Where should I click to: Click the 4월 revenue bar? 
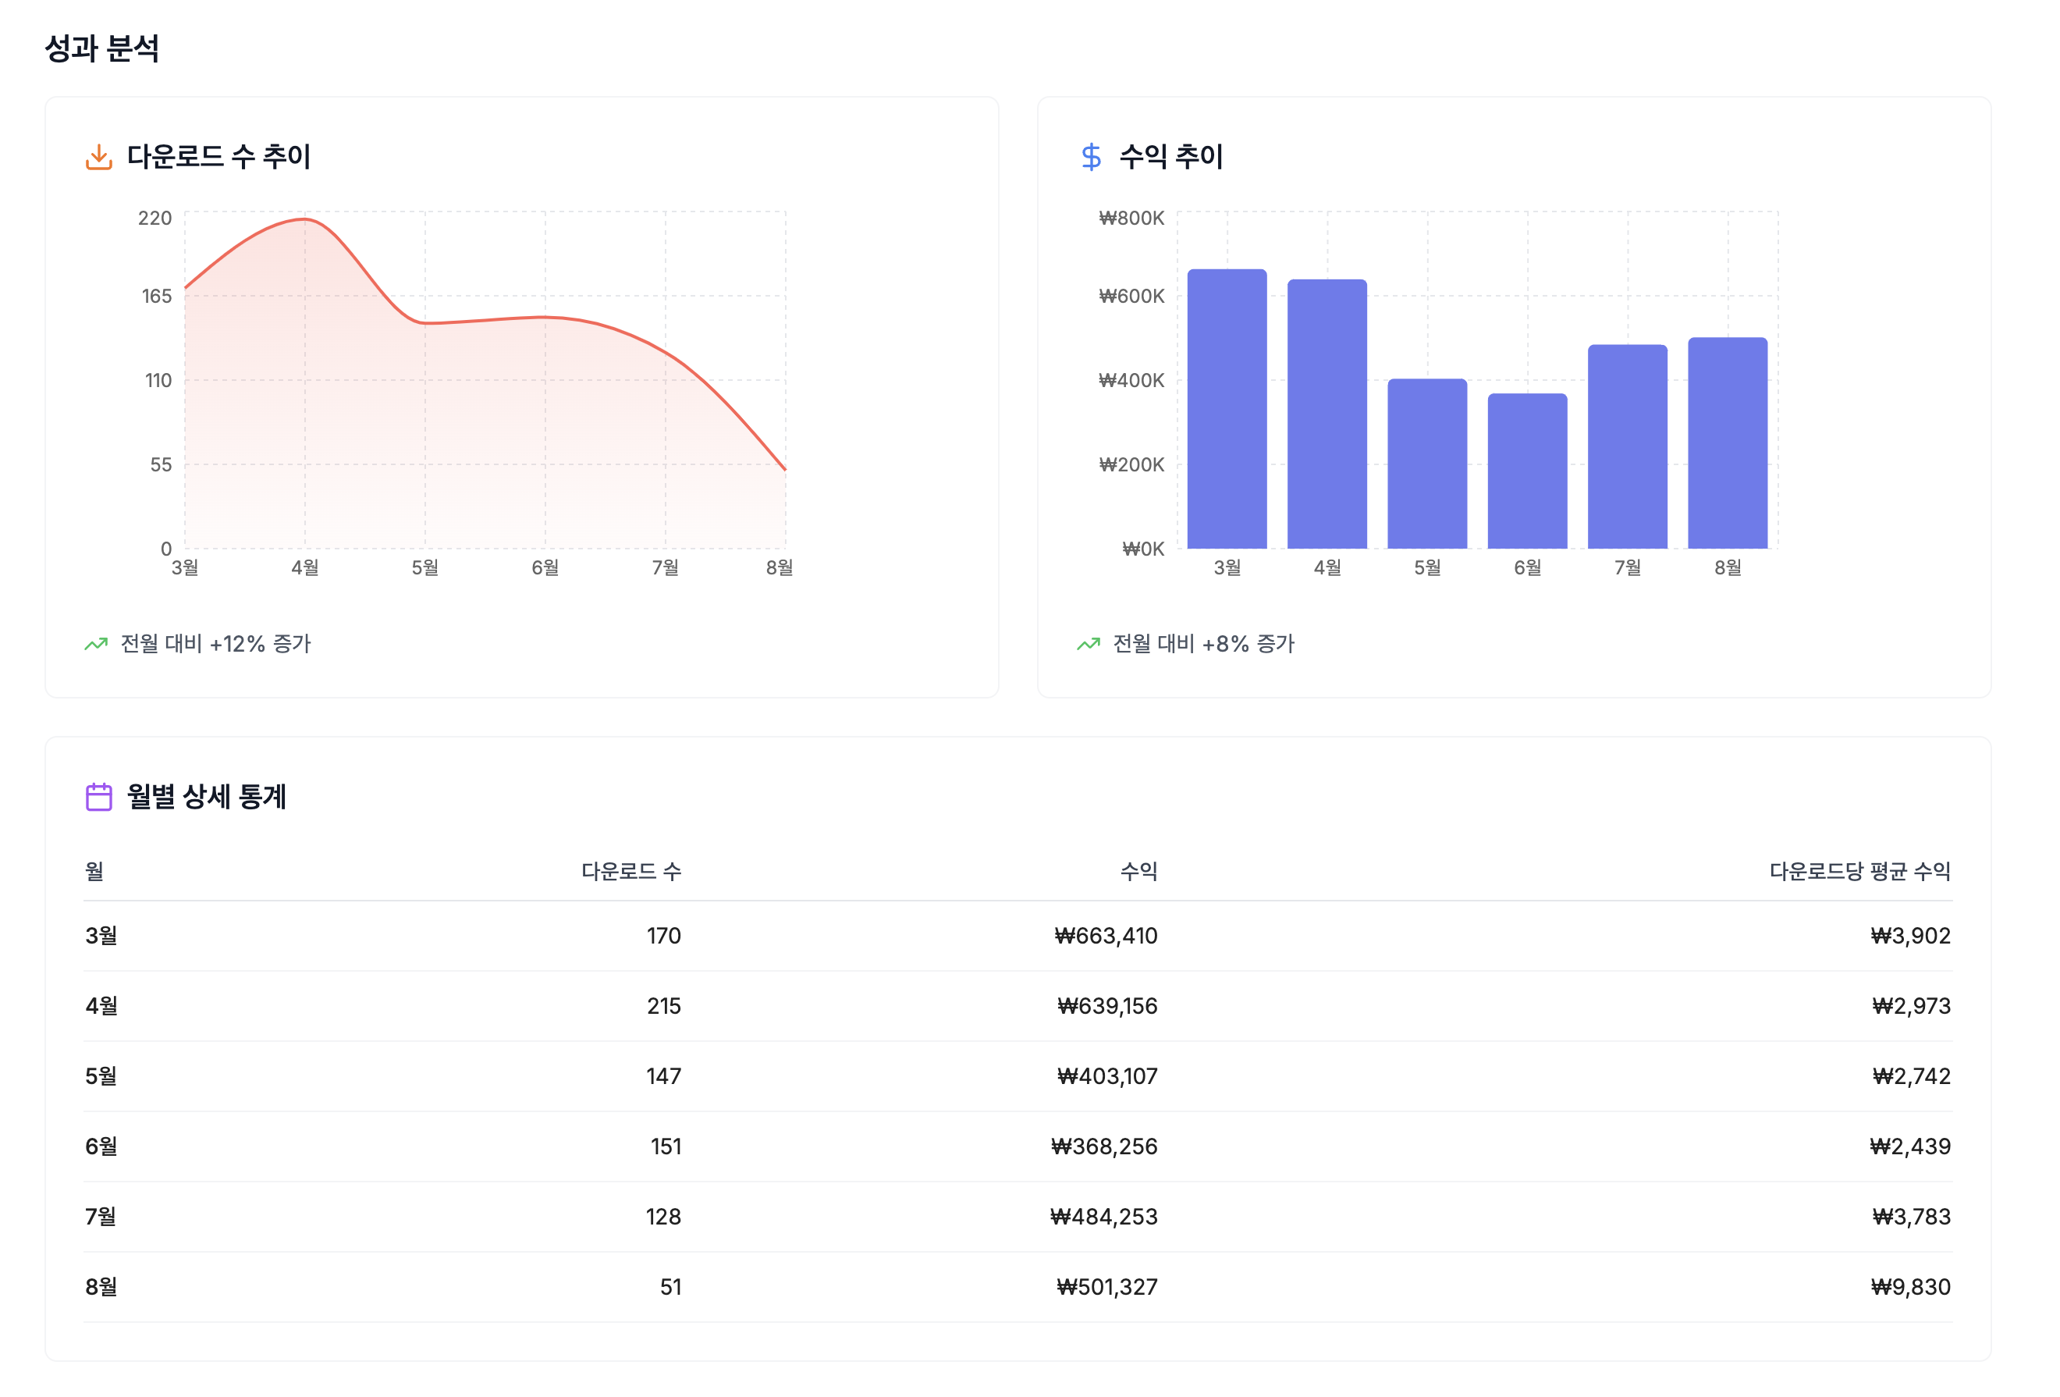(x=1327, y=415)
